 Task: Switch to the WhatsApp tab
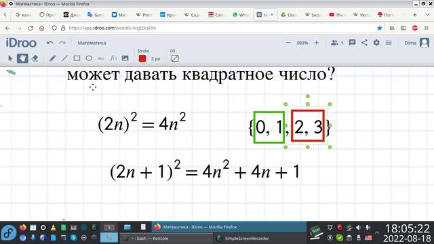click(241, 15)
